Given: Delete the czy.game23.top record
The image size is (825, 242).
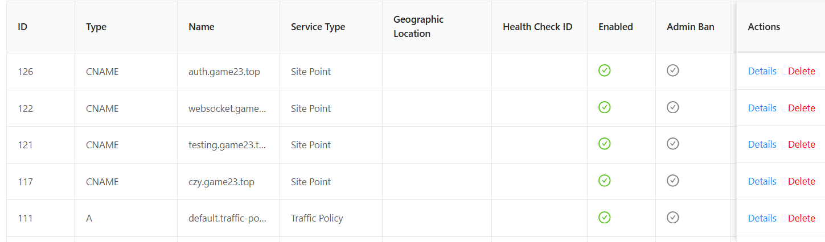Looking at the screenshot, I should coord(801,181).
